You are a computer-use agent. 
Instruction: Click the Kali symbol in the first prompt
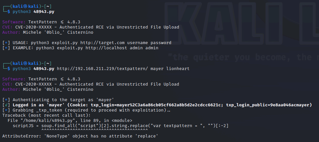(x=25, y=6)
